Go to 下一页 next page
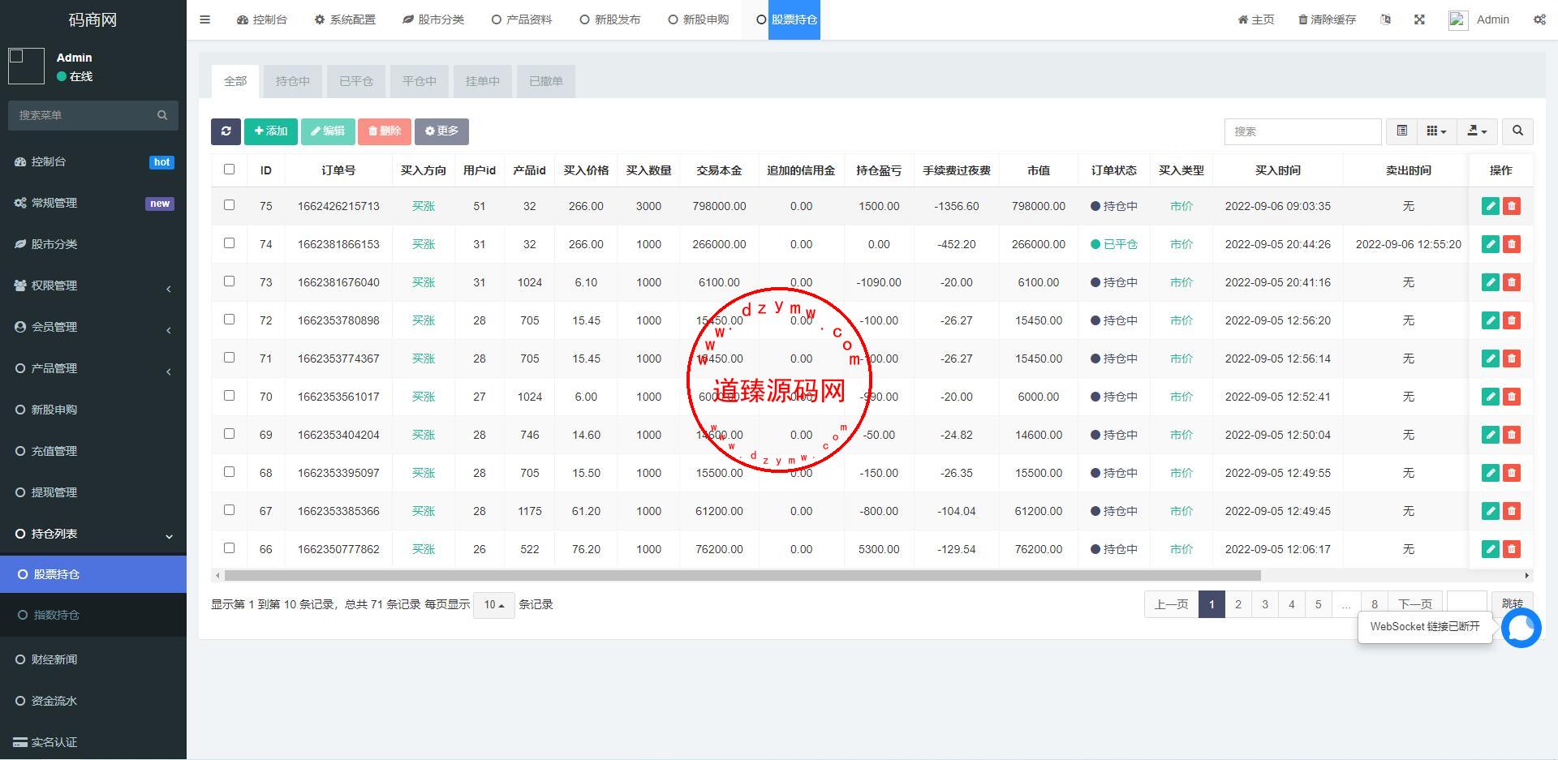1558x760 pixels. pyautogui.click(x=1414, y=604)
